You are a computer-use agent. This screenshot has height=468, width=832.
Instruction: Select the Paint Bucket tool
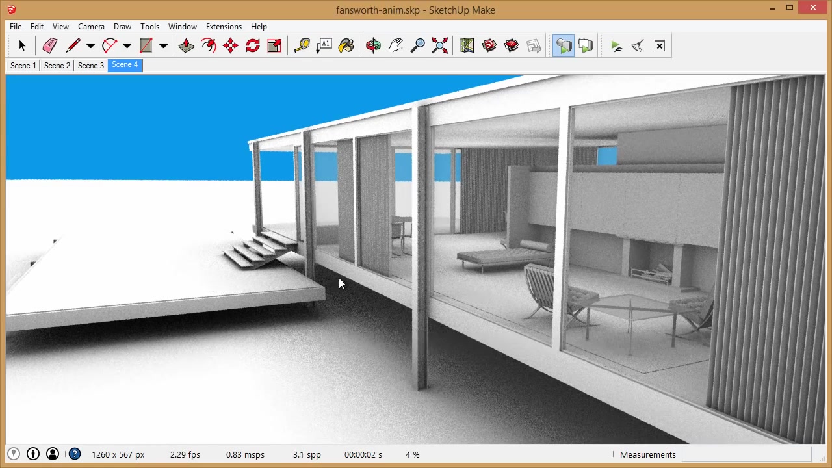[346, 45]
